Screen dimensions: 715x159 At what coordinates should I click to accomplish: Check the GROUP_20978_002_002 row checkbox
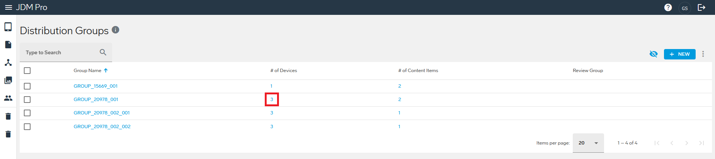coord(27,127)
